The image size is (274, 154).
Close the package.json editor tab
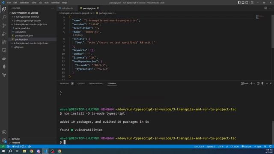[x=98, y=8]
